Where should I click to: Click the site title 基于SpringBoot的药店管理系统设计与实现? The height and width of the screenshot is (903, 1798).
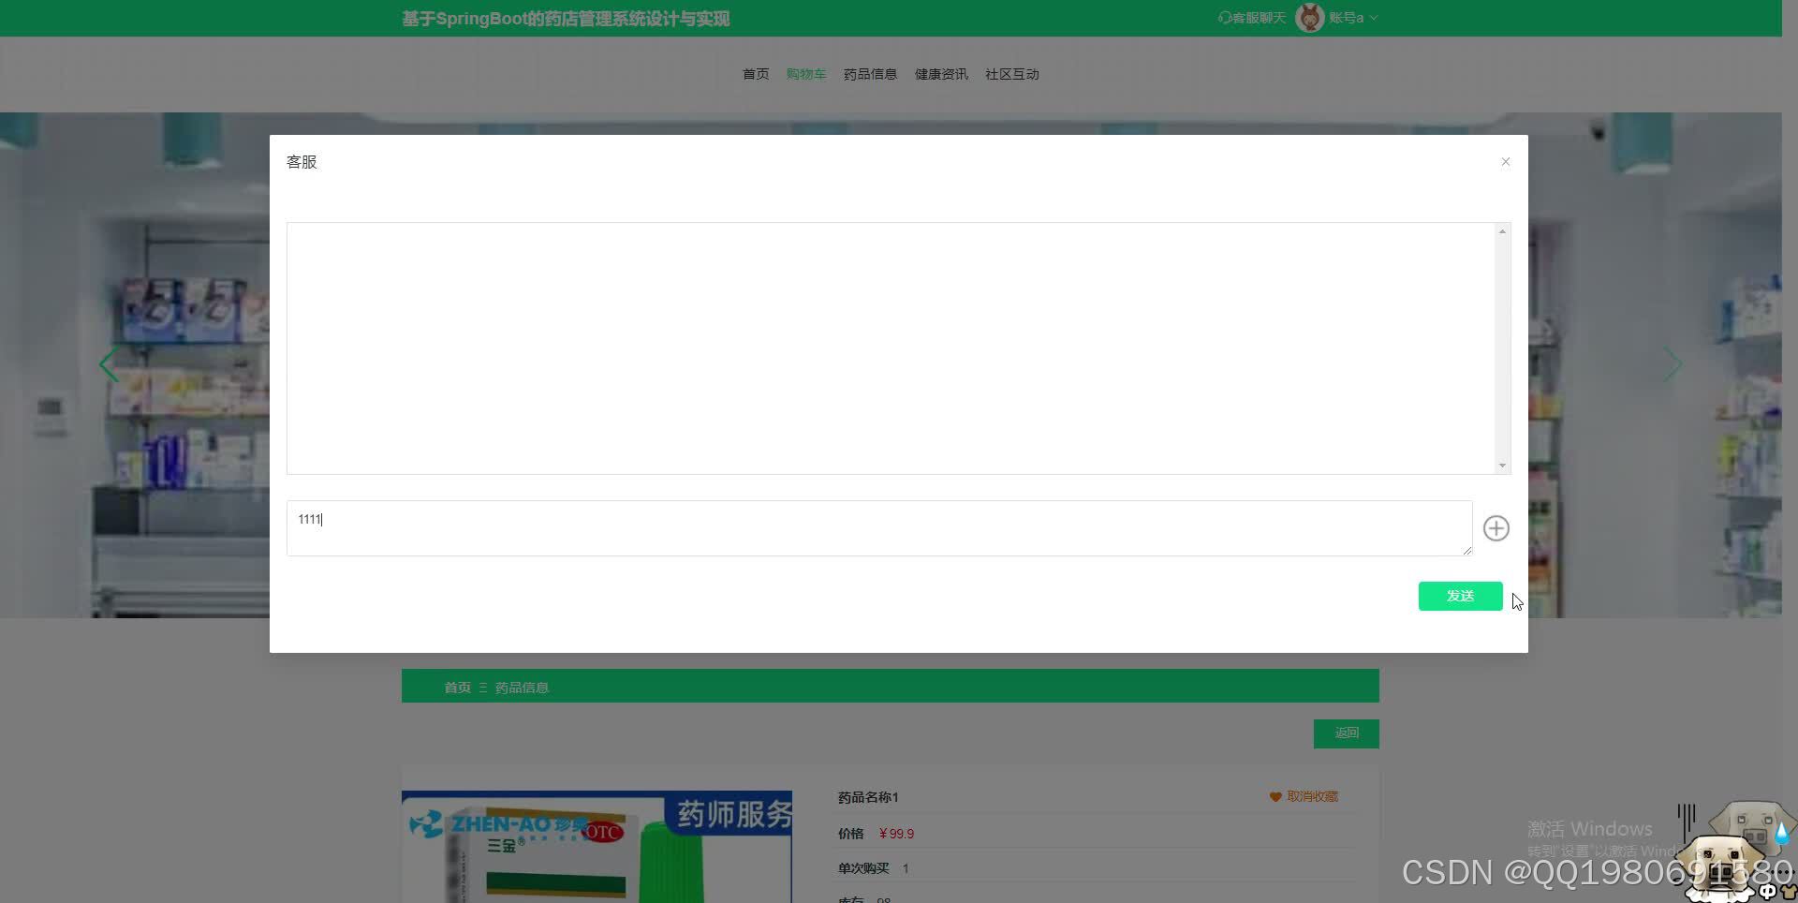pos(565,18)
